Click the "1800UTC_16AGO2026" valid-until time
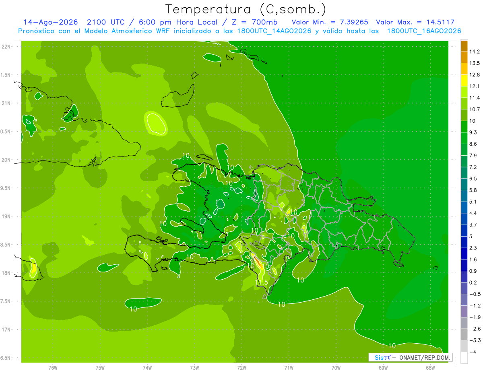The width and height of the screenshot is (483, 373). coord(424,31)
